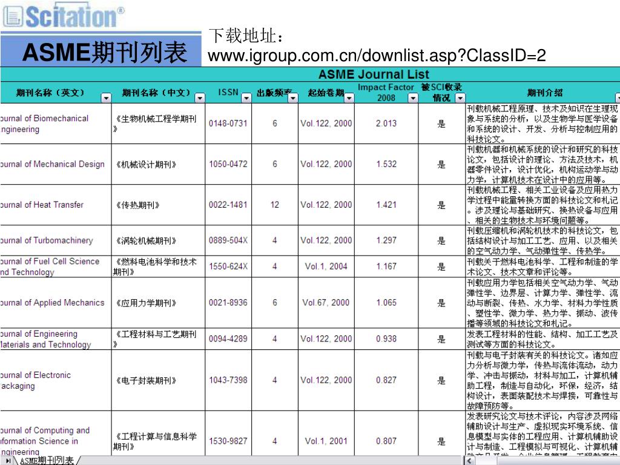620x465 pixels.
Task: Open filter dropdown for 期刊名称（英文） column
Action: [107, 97]
